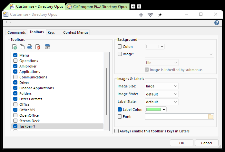Enable the Stream Deck toolbar checkbox

coord(15,121)
